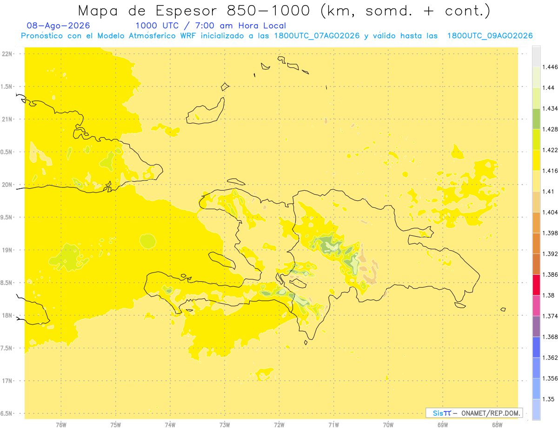558x431 pixels.
Task: Click the 0.5N latitude label
Action: [x=7, y=152]
